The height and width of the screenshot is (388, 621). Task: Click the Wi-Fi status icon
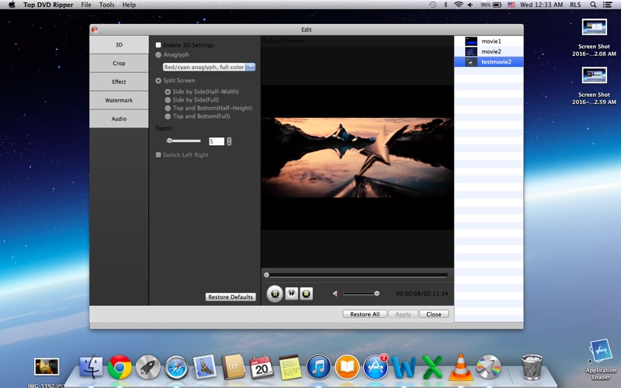tap(458, 5)
